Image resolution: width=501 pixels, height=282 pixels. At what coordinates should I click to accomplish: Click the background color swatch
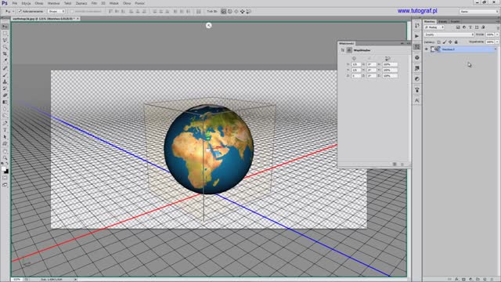tap(6, 172)
